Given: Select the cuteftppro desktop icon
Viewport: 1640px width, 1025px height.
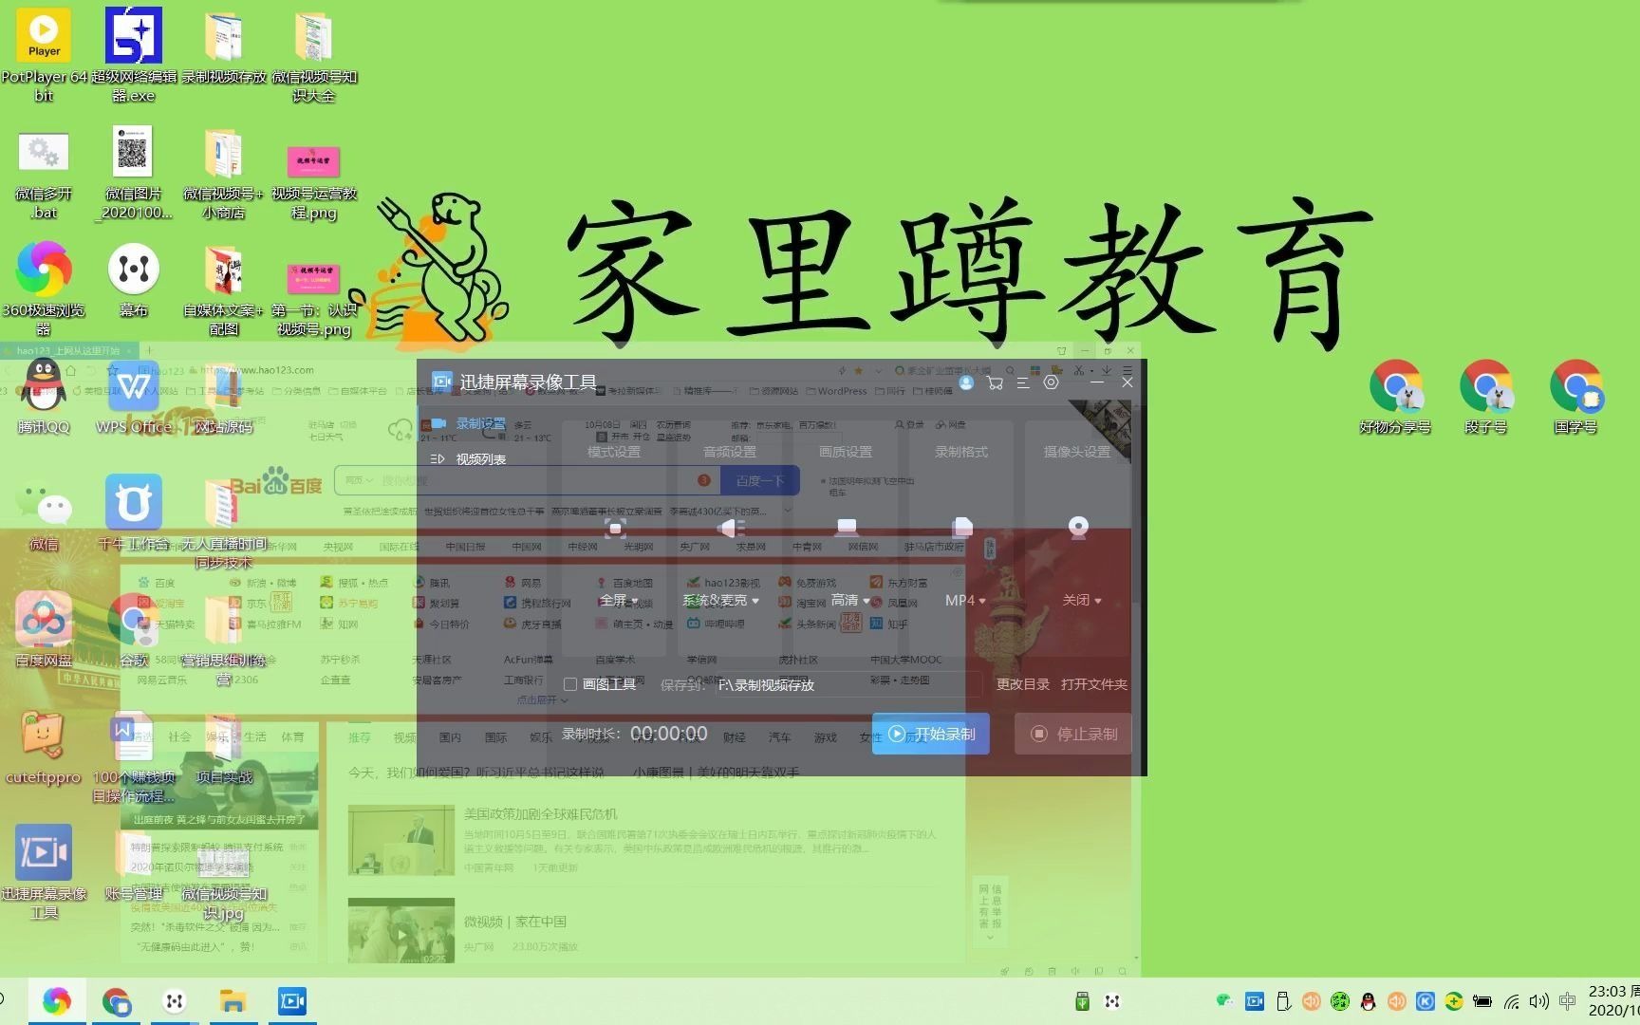Looking at the screenshot, I should [44, 749].
